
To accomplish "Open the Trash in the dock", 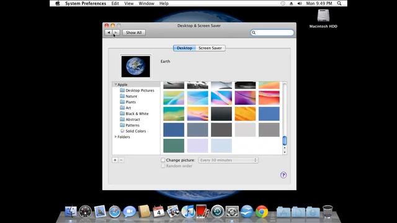I will (x=328, y=211).
